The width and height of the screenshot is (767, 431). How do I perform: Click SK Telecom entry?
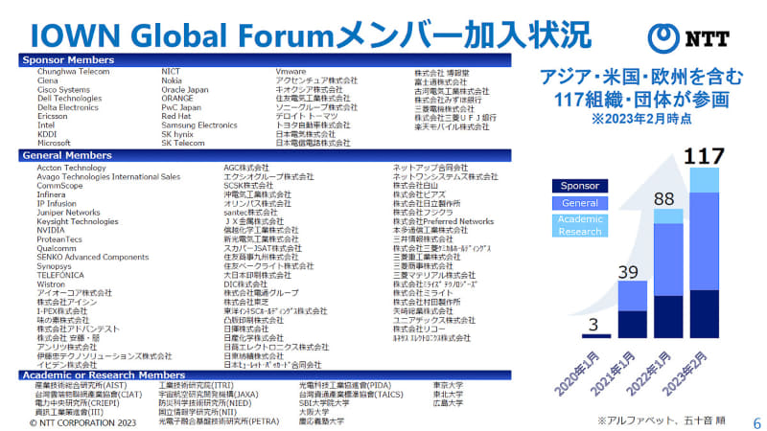[x=183, y=143]
